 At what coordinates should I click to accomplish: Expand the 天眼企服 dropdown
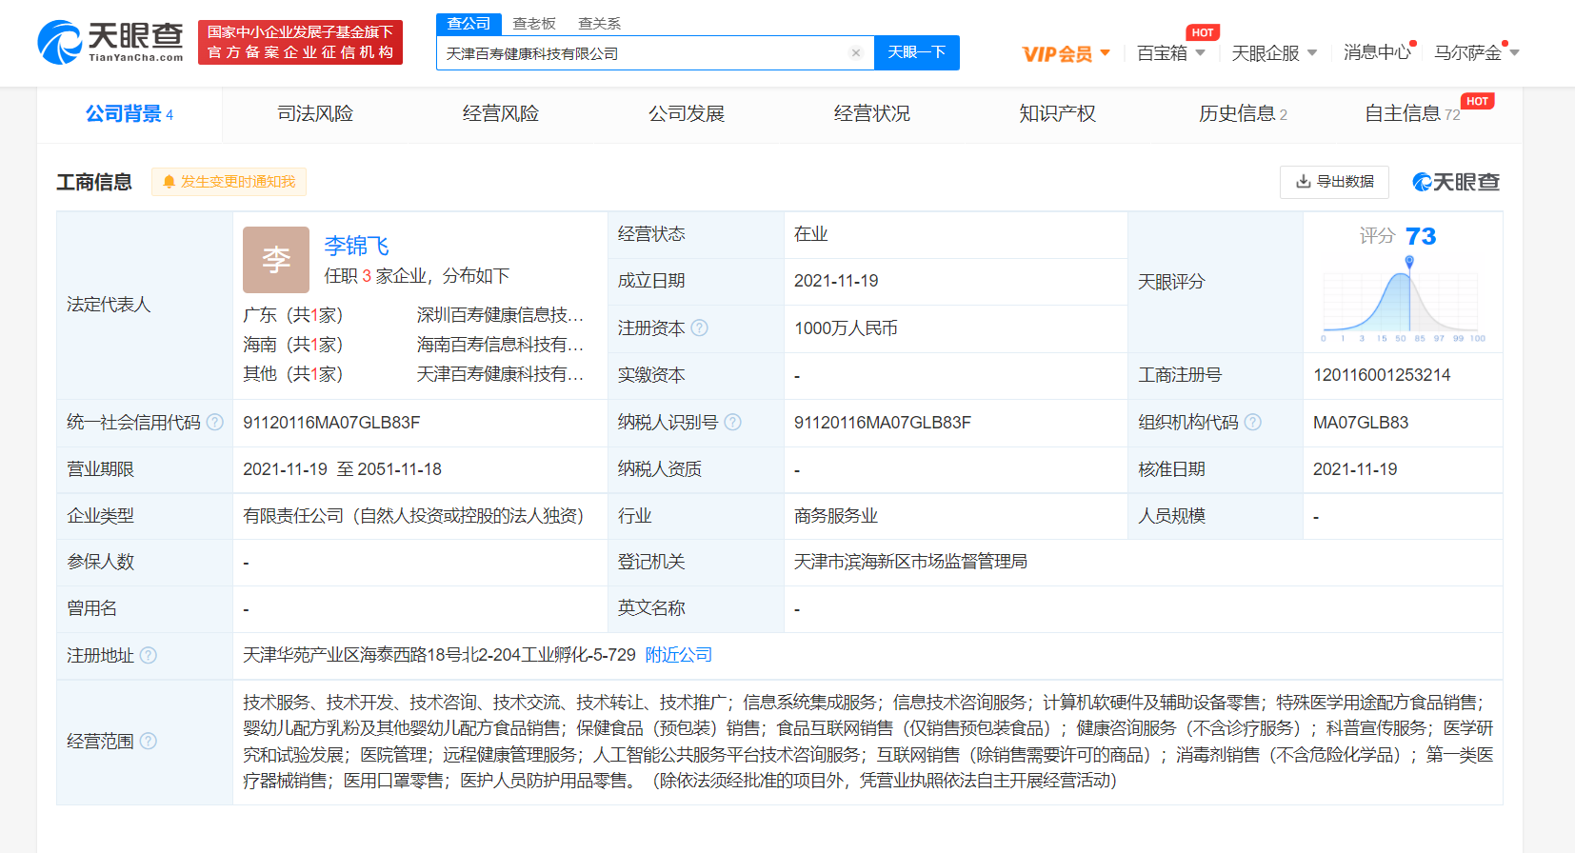coord(1273,53)
